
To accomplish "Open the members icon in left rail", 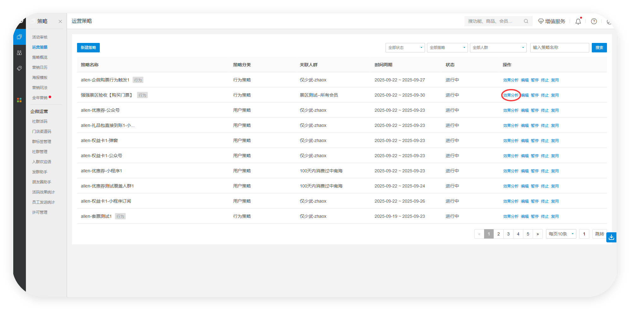I will [x=19, y=53].
